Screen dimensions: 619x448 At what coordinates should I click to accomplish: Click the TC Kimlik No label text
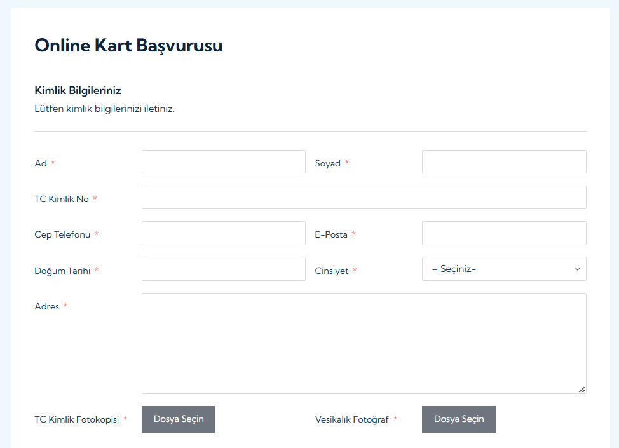tap(62, 199)
